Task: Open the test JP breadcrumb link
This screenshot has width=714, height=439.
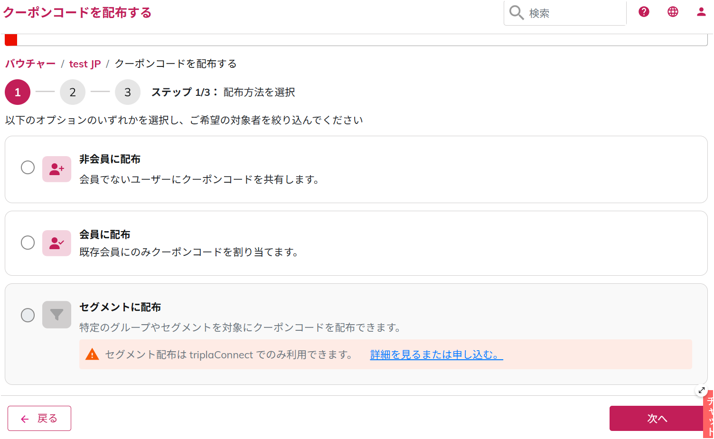Action: pyautogui.click(x=85, y=64)
